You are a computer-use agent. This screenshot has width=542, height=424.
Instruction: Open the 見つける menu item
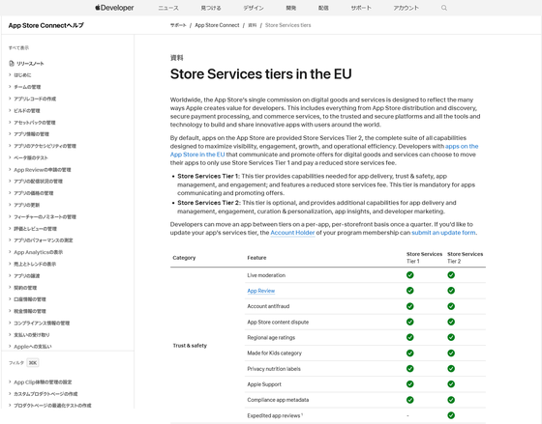211,8
